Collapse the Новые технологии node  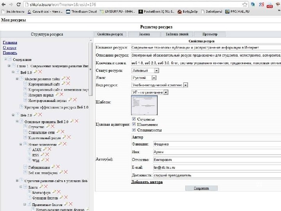21,144
